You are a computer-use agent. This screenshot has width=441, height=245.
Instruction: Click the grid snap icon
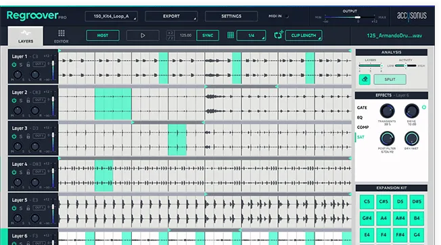pos(231,35)
